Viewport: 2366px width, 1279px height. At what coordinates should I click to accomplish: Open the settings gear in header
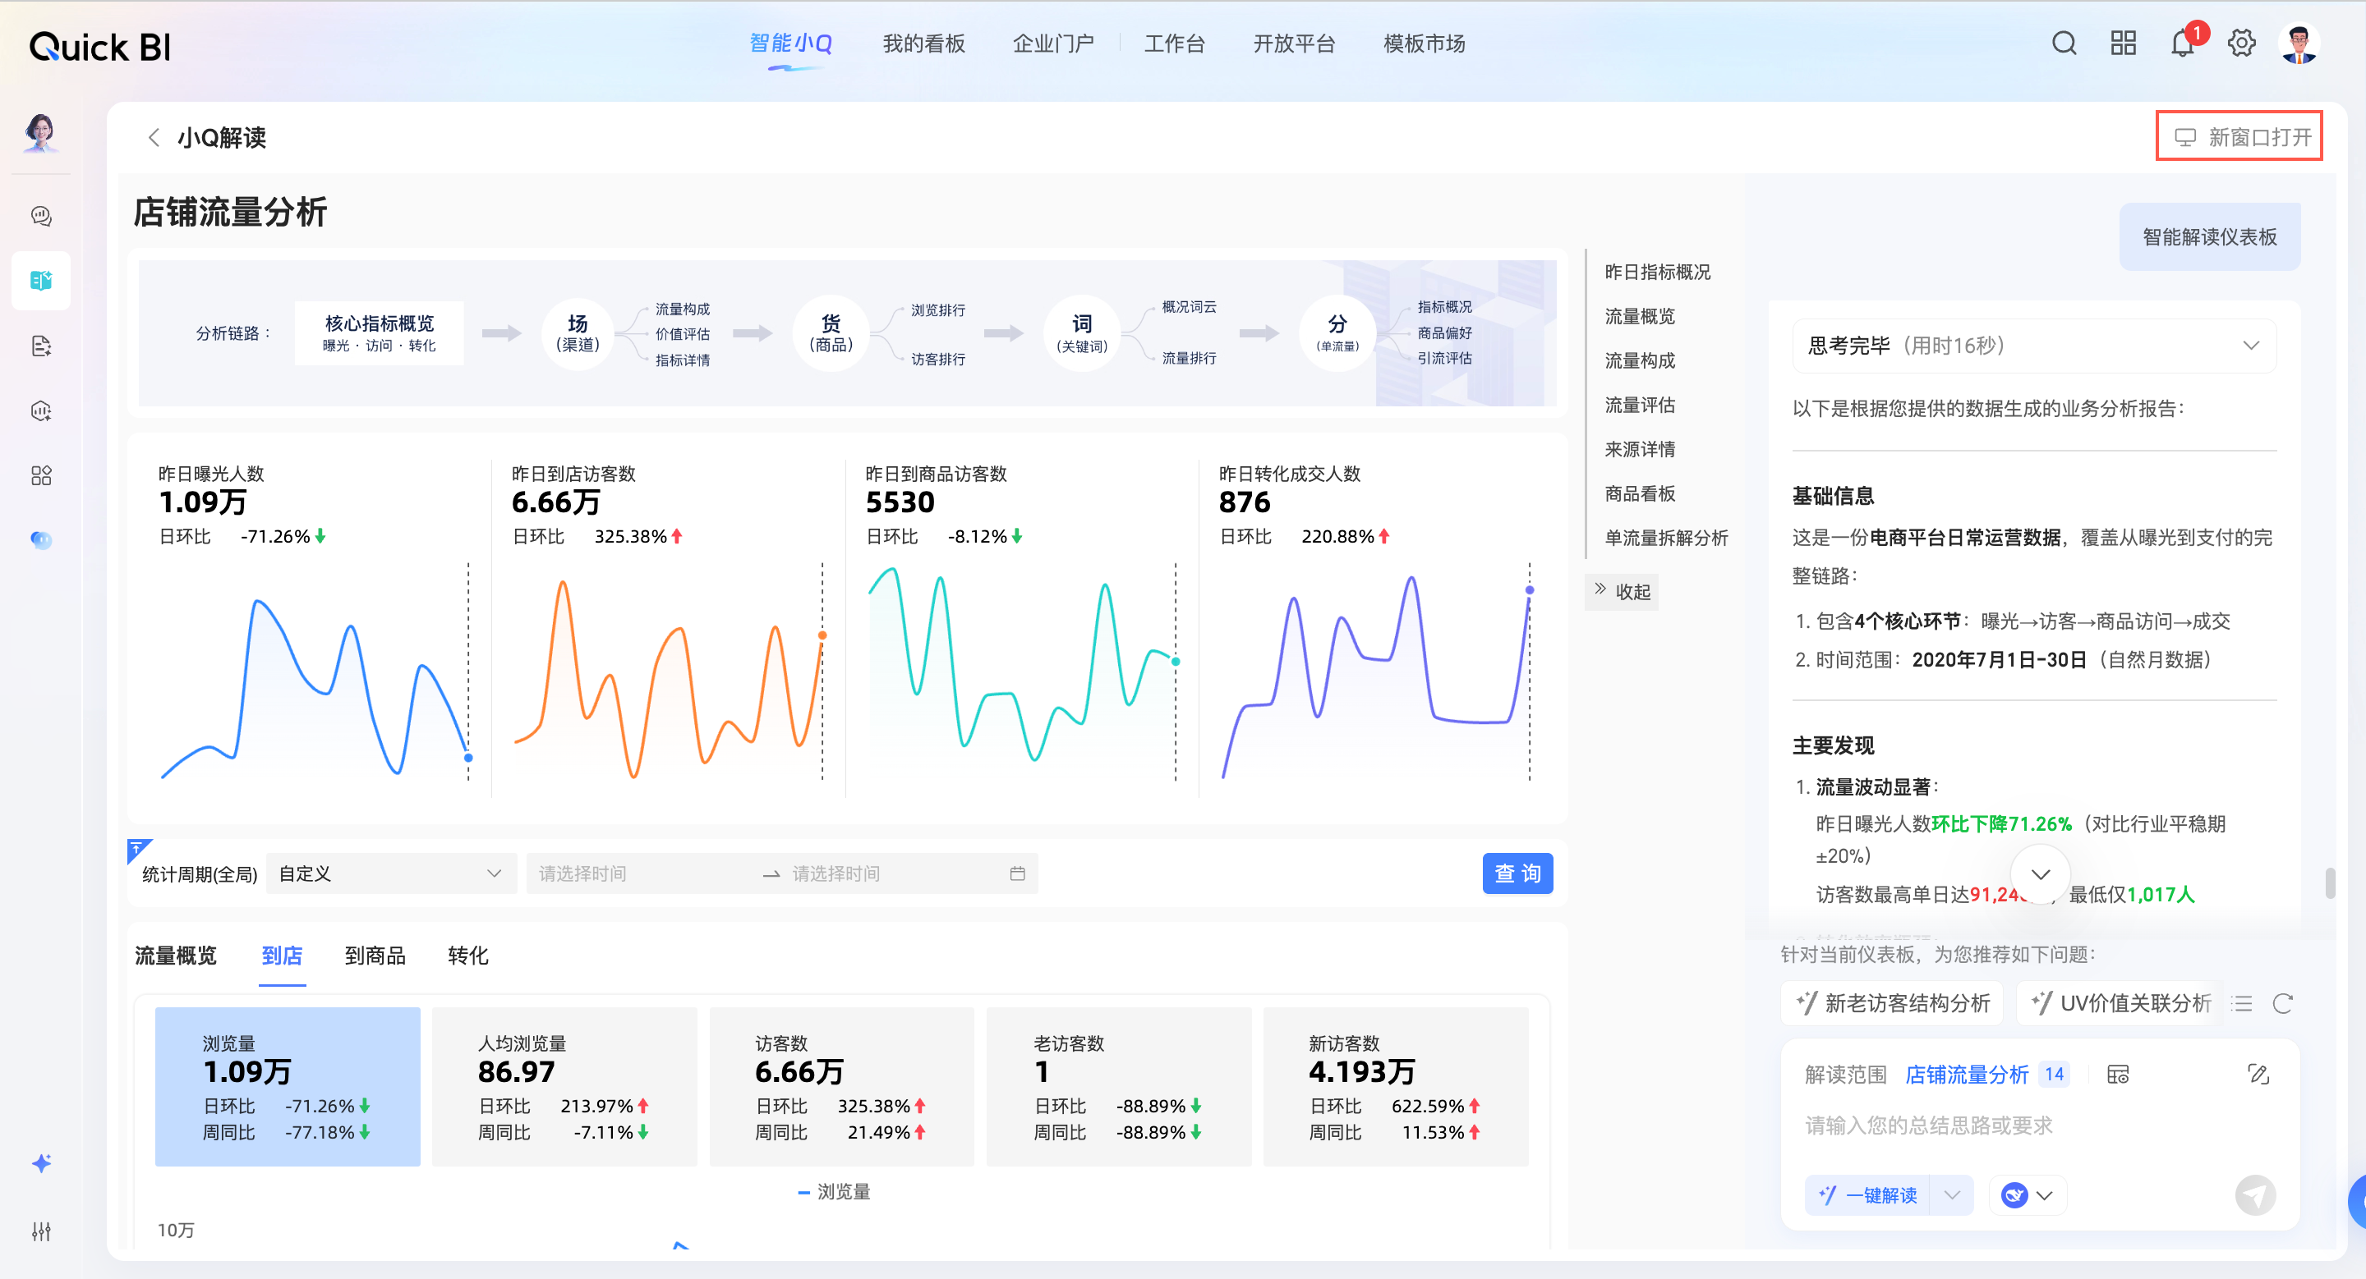(x=2241, y=44)
